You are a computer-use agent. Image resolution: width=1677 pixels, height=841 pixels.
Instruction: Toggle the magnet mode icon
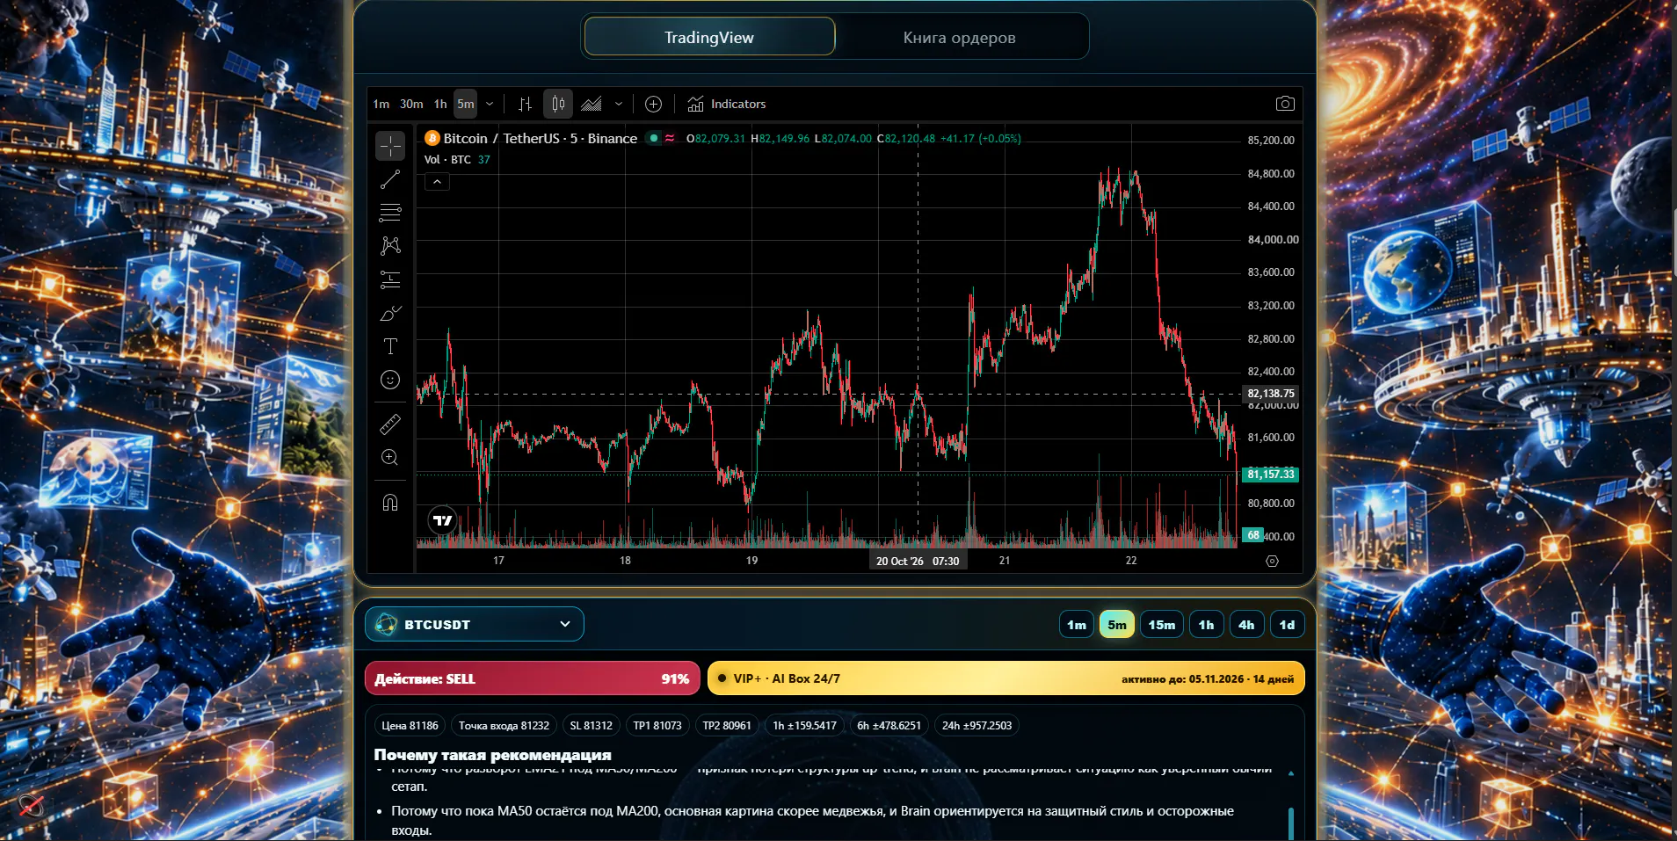390,503
